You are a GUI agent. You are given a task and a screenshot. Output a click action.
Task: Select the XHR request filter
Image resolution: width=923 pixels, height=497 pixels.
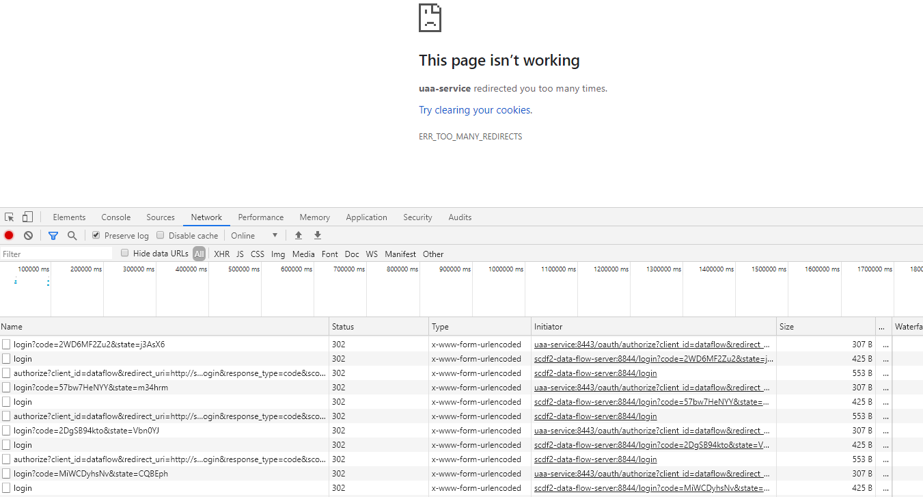(221, 254)
